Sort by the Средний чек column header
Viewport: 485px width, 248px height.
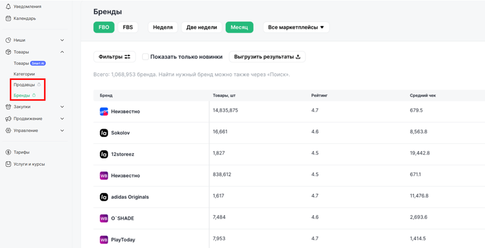[x=423, y=95]
